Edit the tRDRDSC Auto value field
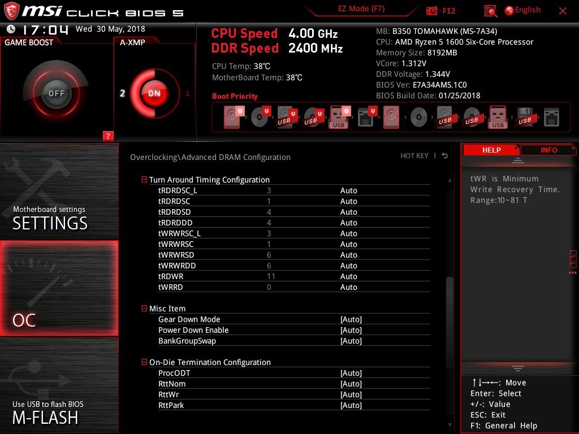Image resolution: width=579 pixels, height=434 pixels. coord(348,201)
